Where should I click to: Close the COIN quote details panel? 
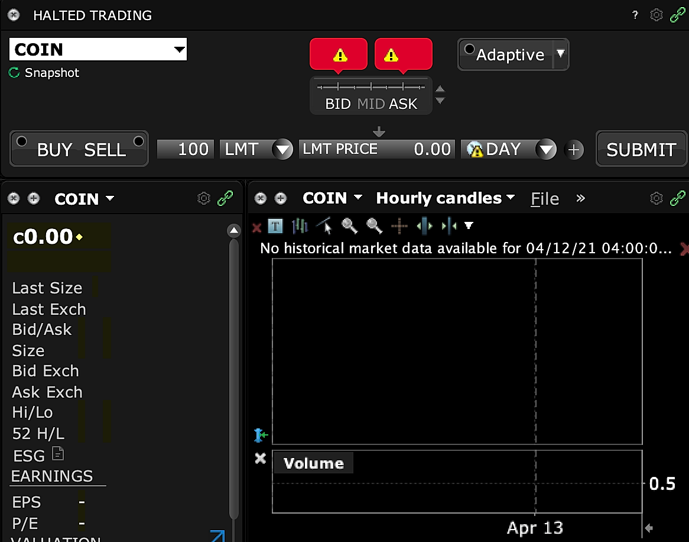point(14,198)
